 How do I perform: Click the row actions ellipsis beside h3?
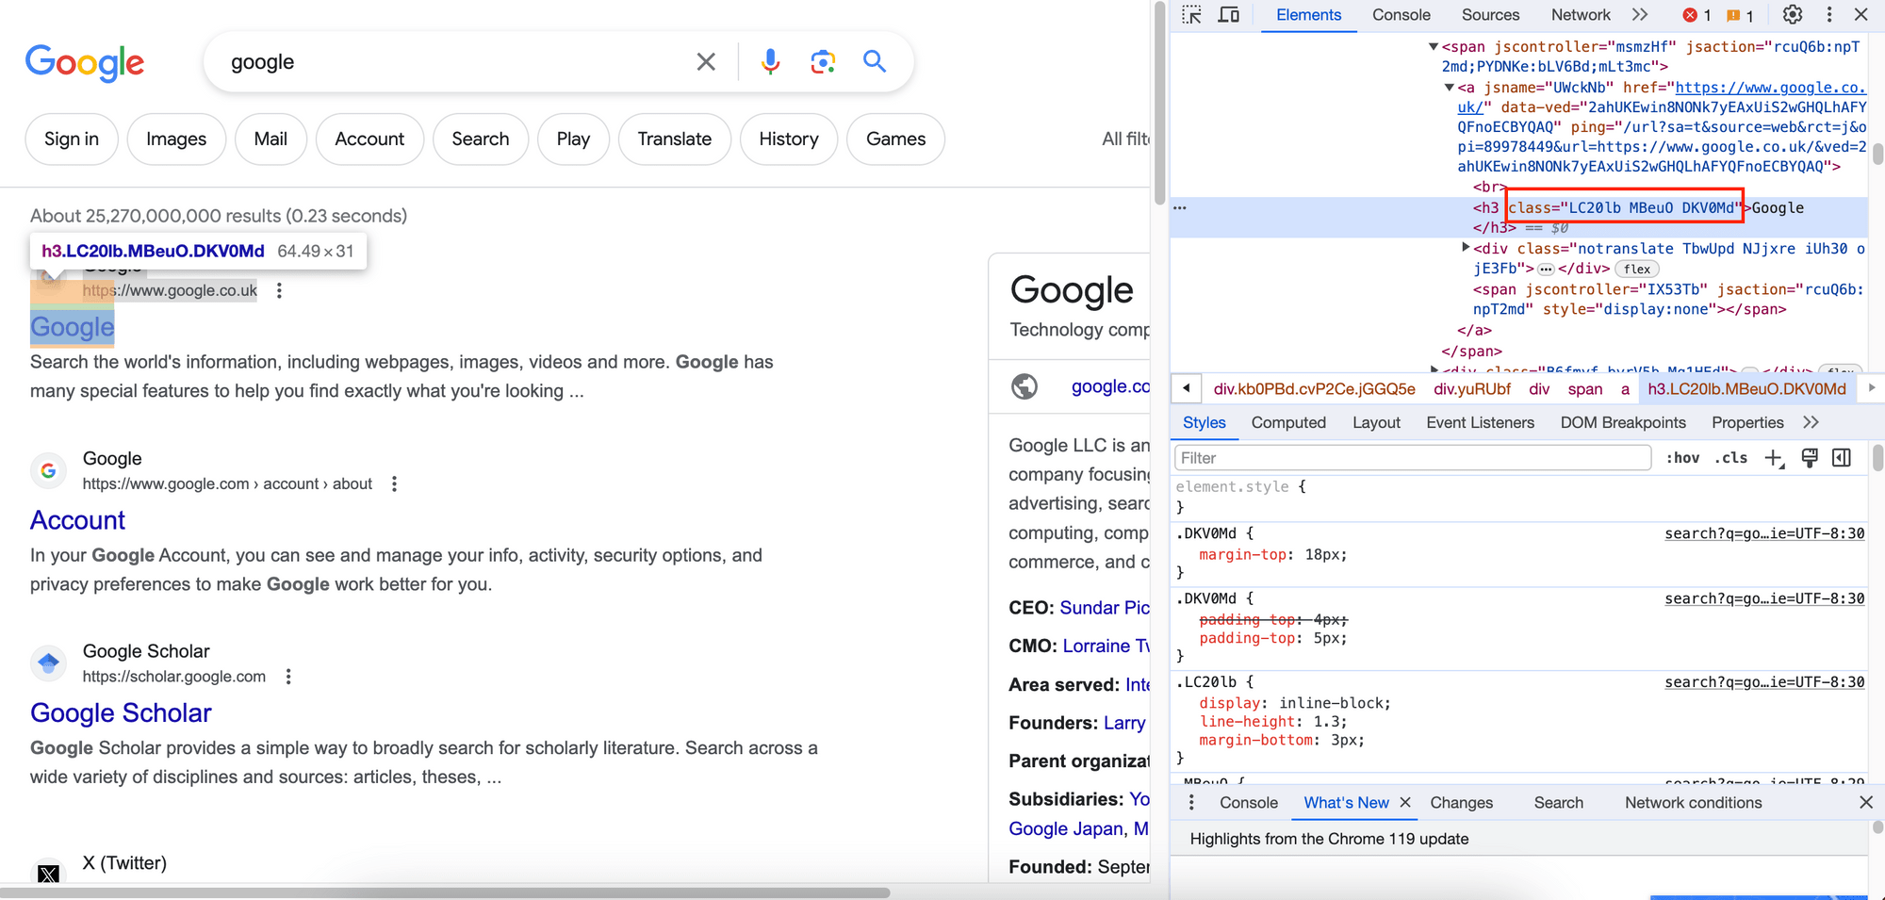[1180, 207]
